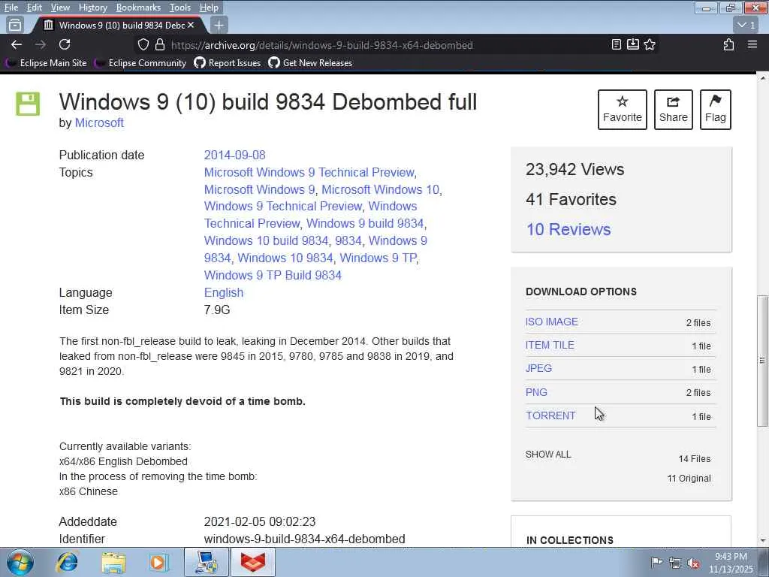
Task: Expand SHOW ALL download options
Action: pos(548,455)
